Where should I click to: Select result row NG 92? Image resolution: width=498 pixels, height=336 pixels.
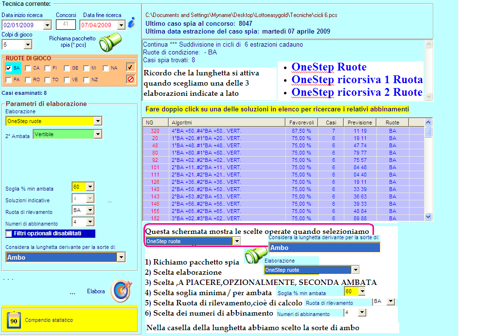coord(284,160)
